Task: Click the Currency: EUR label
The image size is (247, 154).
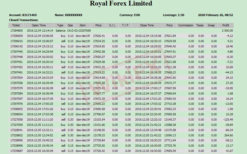Action: point(130,15)
